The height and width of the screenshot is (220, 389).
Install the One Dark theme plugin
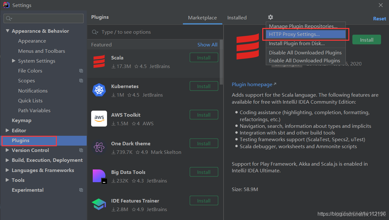[x=204, y=144]
